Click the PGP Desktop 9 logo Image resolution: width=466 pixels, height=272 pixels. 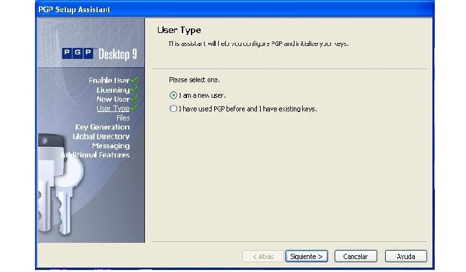point(100,54)
